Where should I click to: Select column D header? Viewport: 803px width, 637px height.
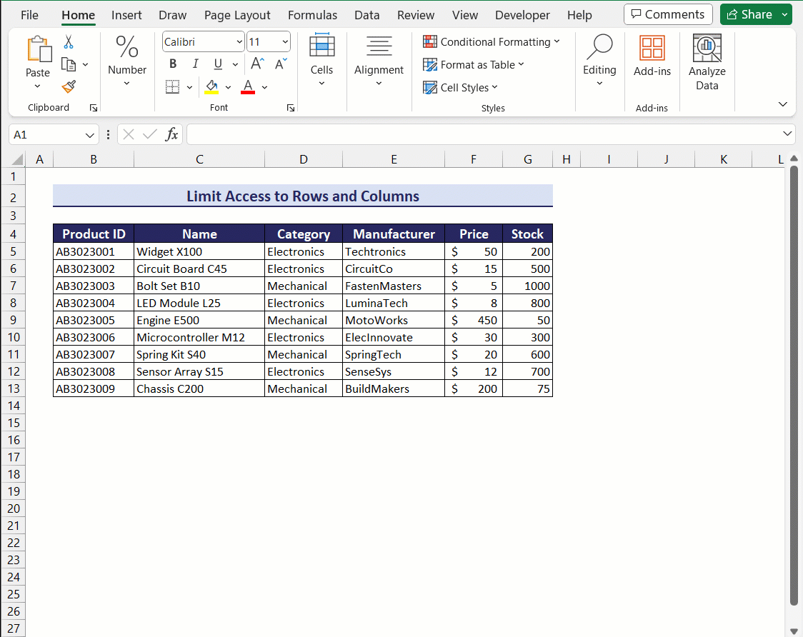point(304,160)
